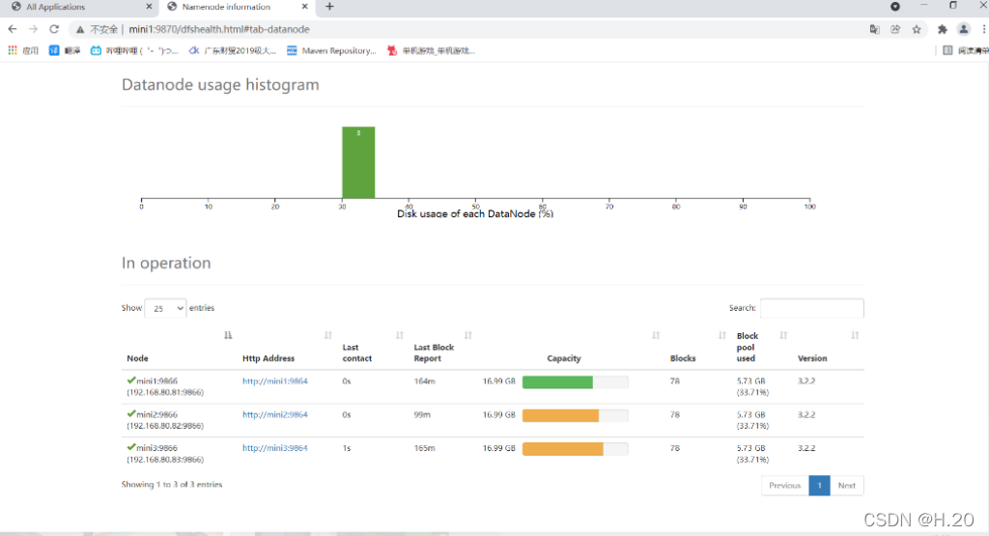Click the share page icon
This screenshot has height=536, width=989.
click(x=895, y=29)
